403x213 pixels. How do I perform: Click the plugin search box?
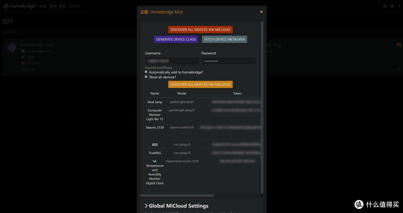tap(69, 32)
